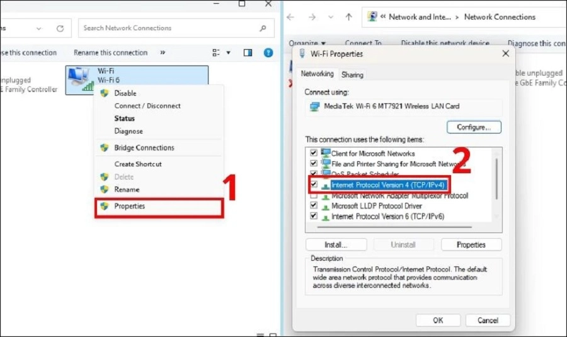Enable Microsoft Network Adapter Multiplexor Protocol checkbox

coord(314,196)
